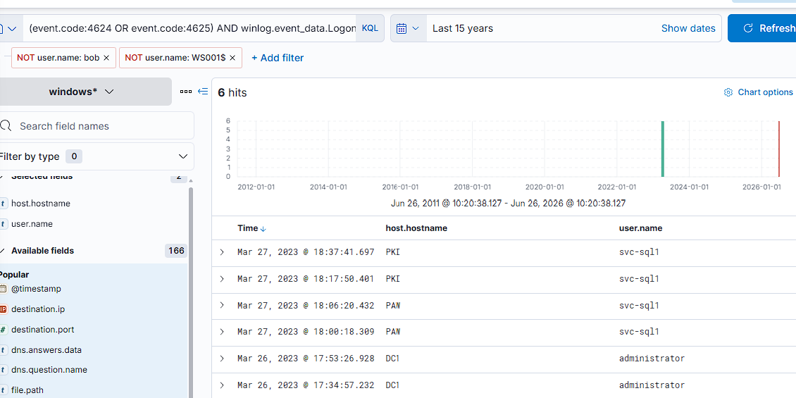Click the Show dates link

pyautogui.click(x=688, y=28)
